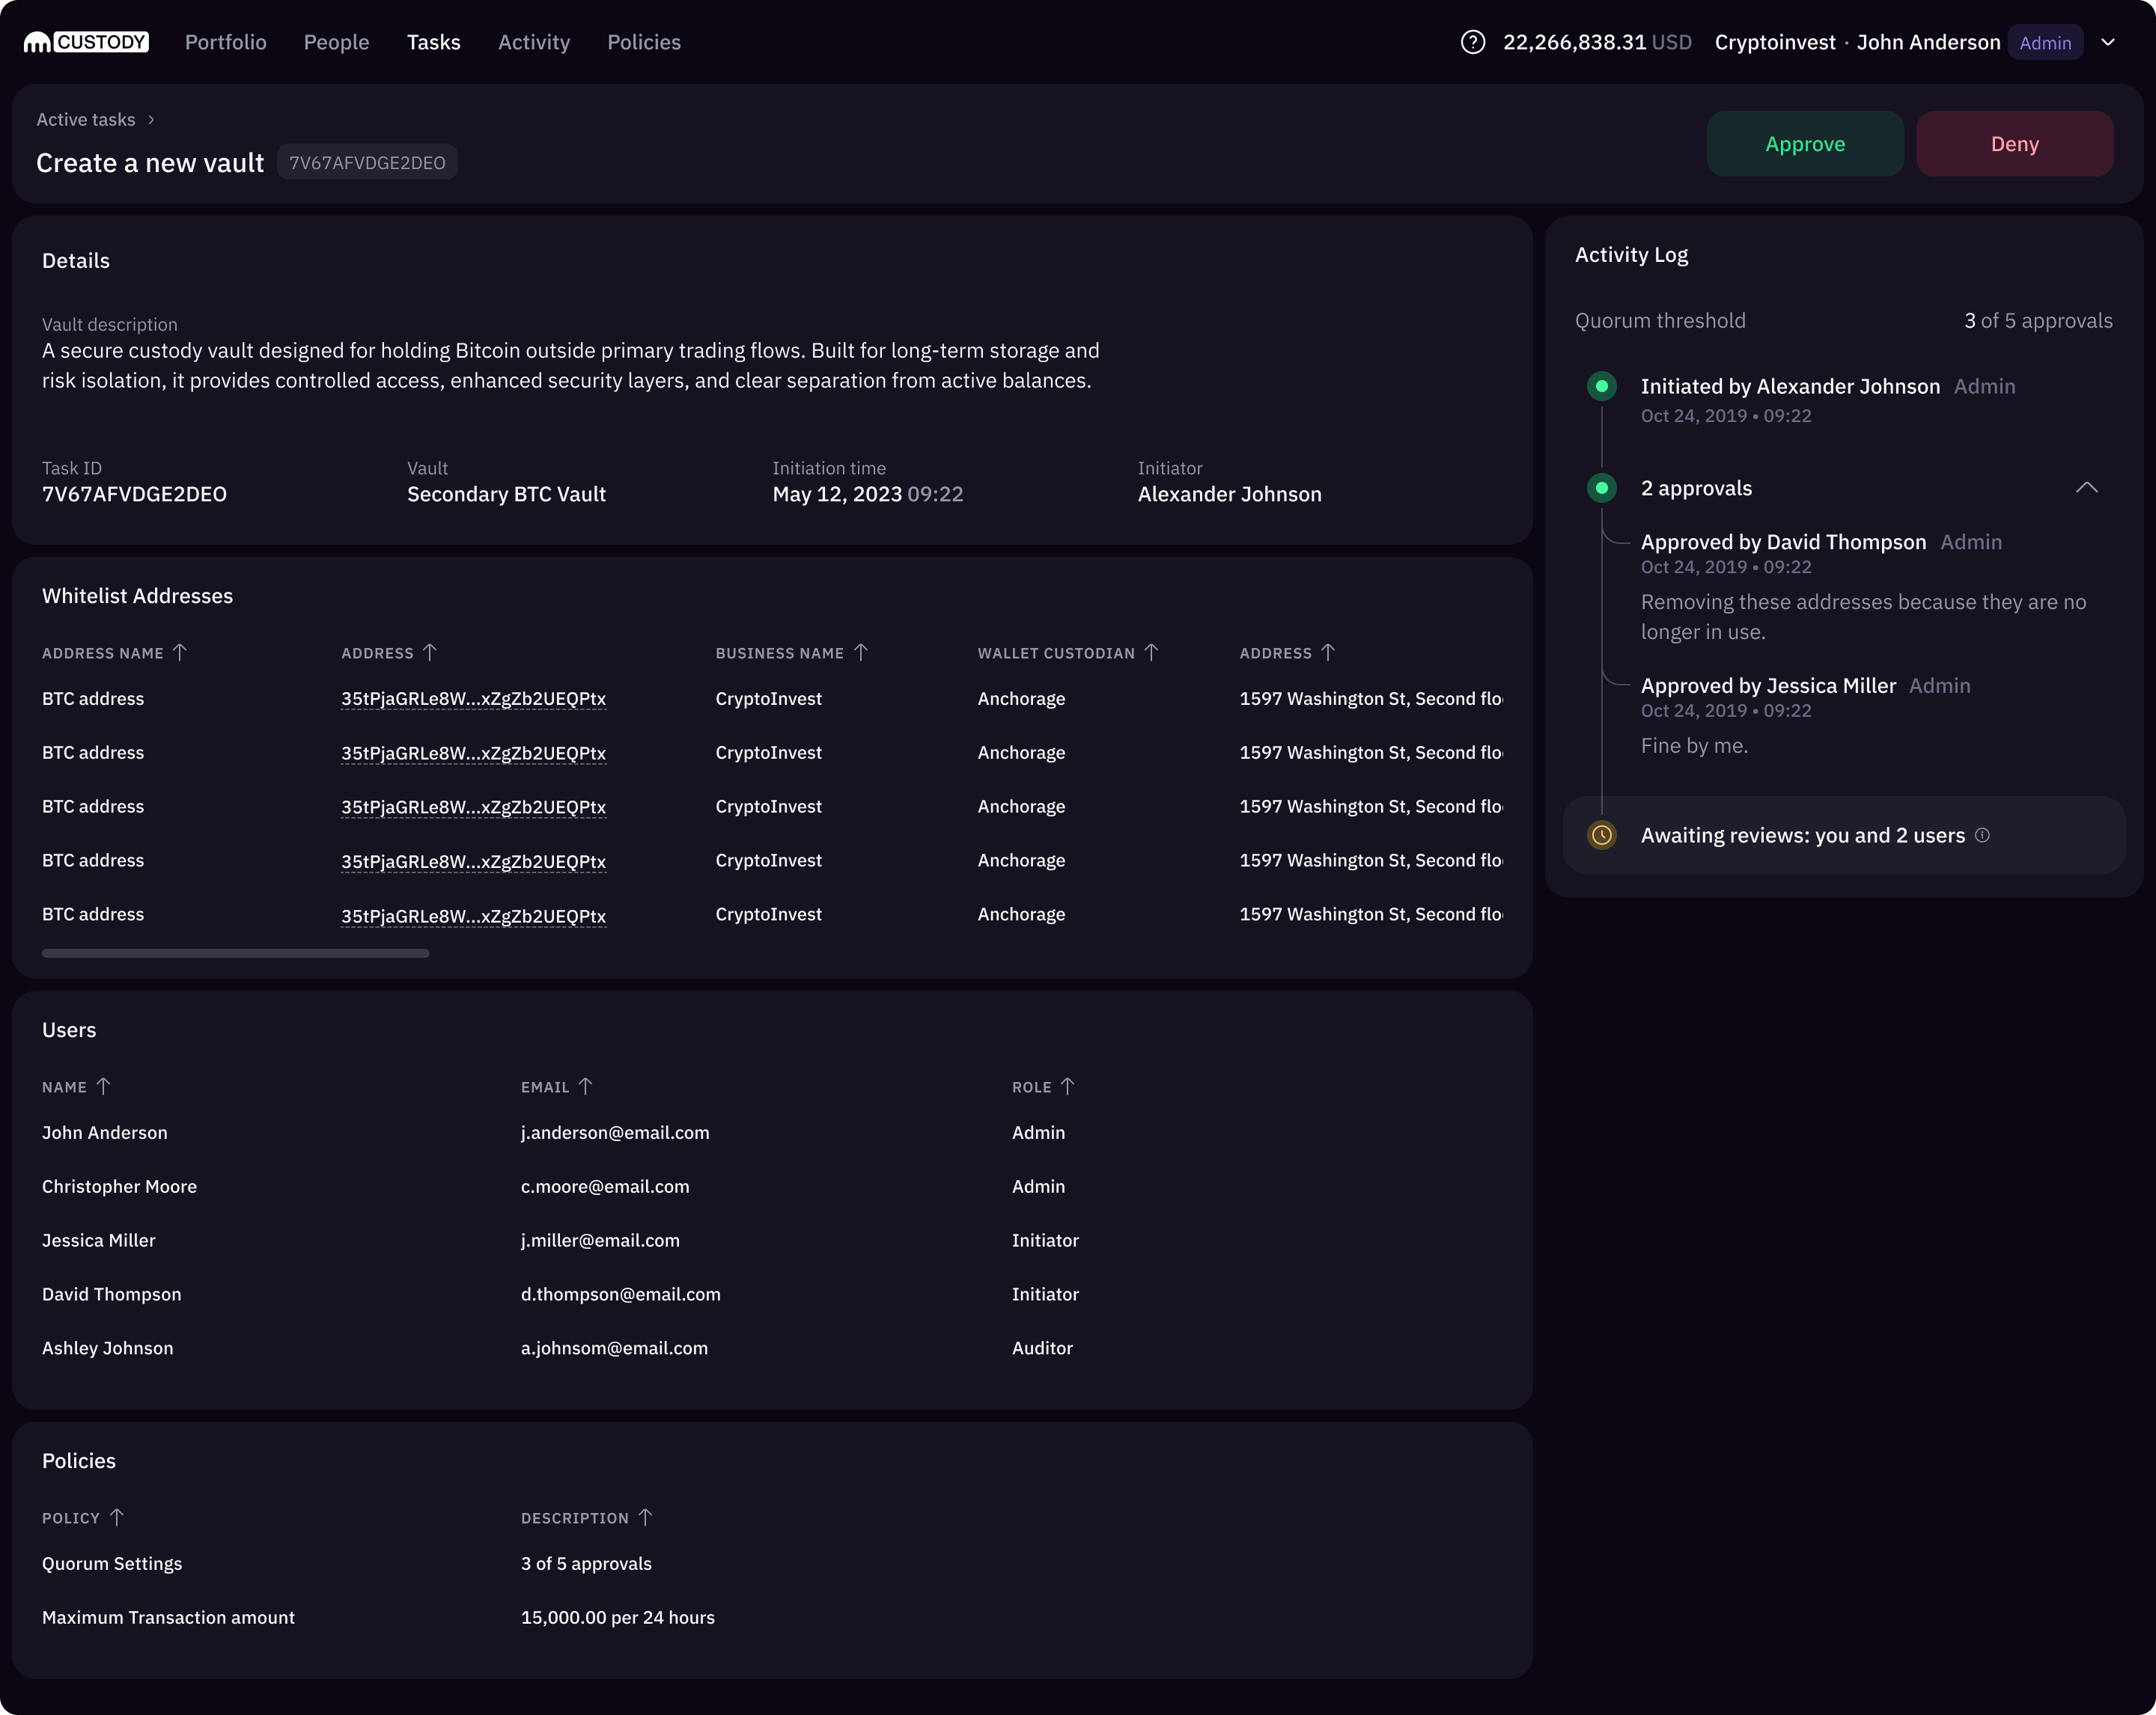The image size is (2156, 1715).
Task: Open the help question mark icon
Action: 1472,42
